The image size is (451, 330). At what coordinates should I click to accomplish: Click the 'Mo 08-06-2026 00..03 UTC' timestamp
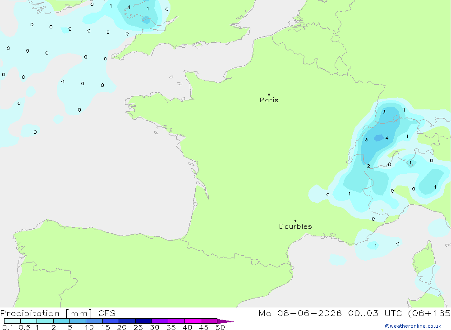point(330,313)
